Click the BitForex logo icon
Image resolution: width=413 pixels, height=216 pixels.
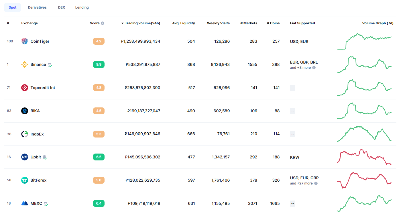pos(25,180)
